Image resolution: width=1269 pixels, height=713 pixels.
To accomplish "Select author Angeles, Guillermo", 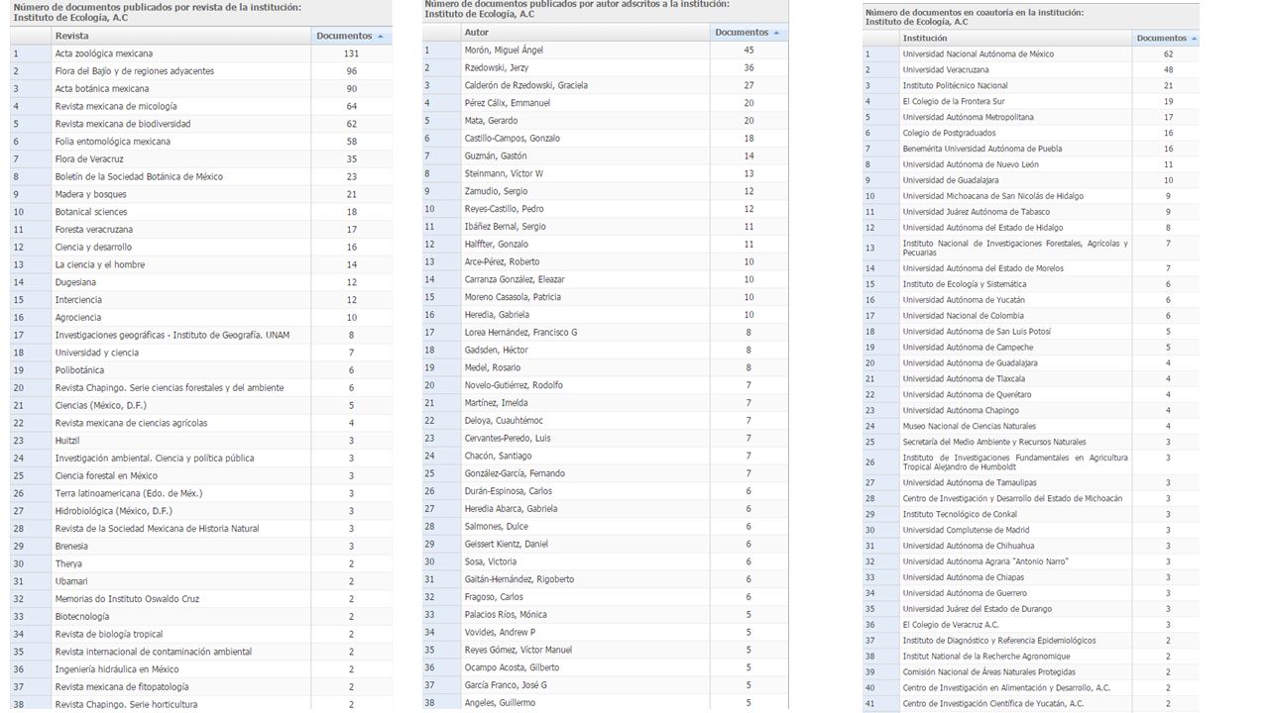I will pyautogui.click(x=605, y=702).
